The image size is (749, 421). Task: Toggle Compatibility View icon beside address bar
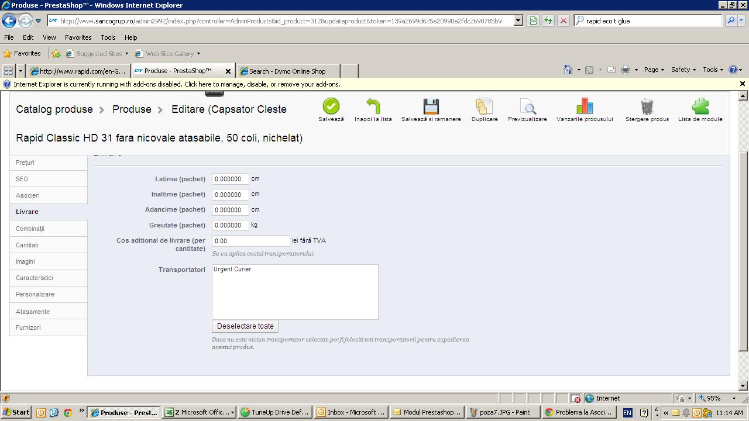pyautogui.click(x=533, y=20)
